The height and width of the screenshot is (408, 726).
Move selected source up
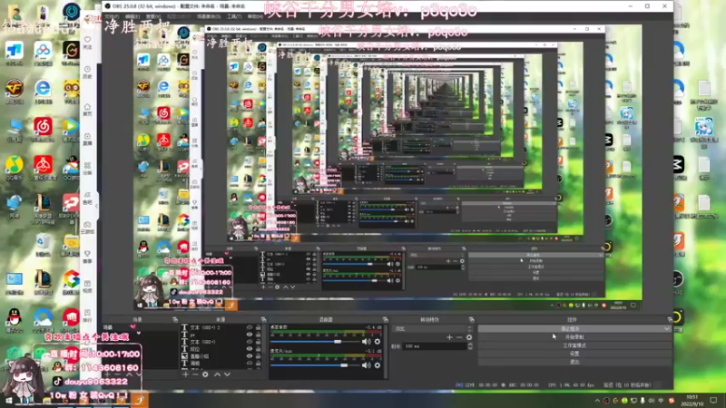217,374
